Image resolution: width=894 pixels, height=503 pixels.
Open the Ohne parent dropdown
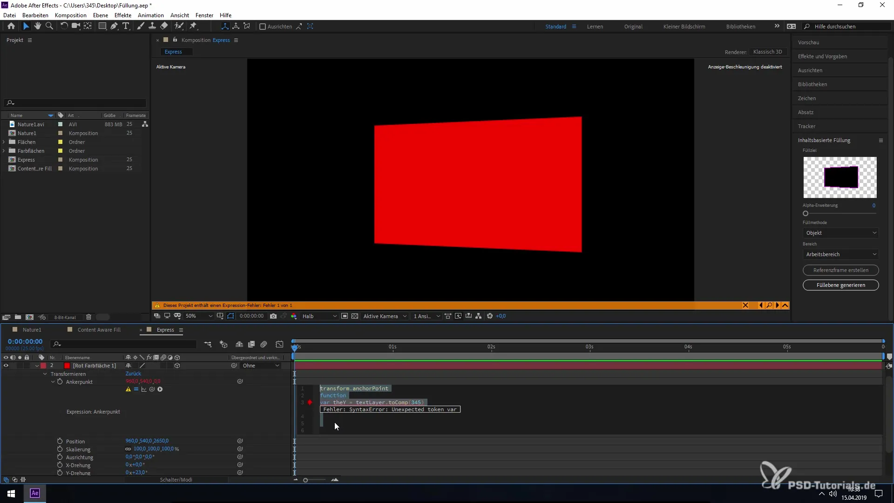pos(261,366)
